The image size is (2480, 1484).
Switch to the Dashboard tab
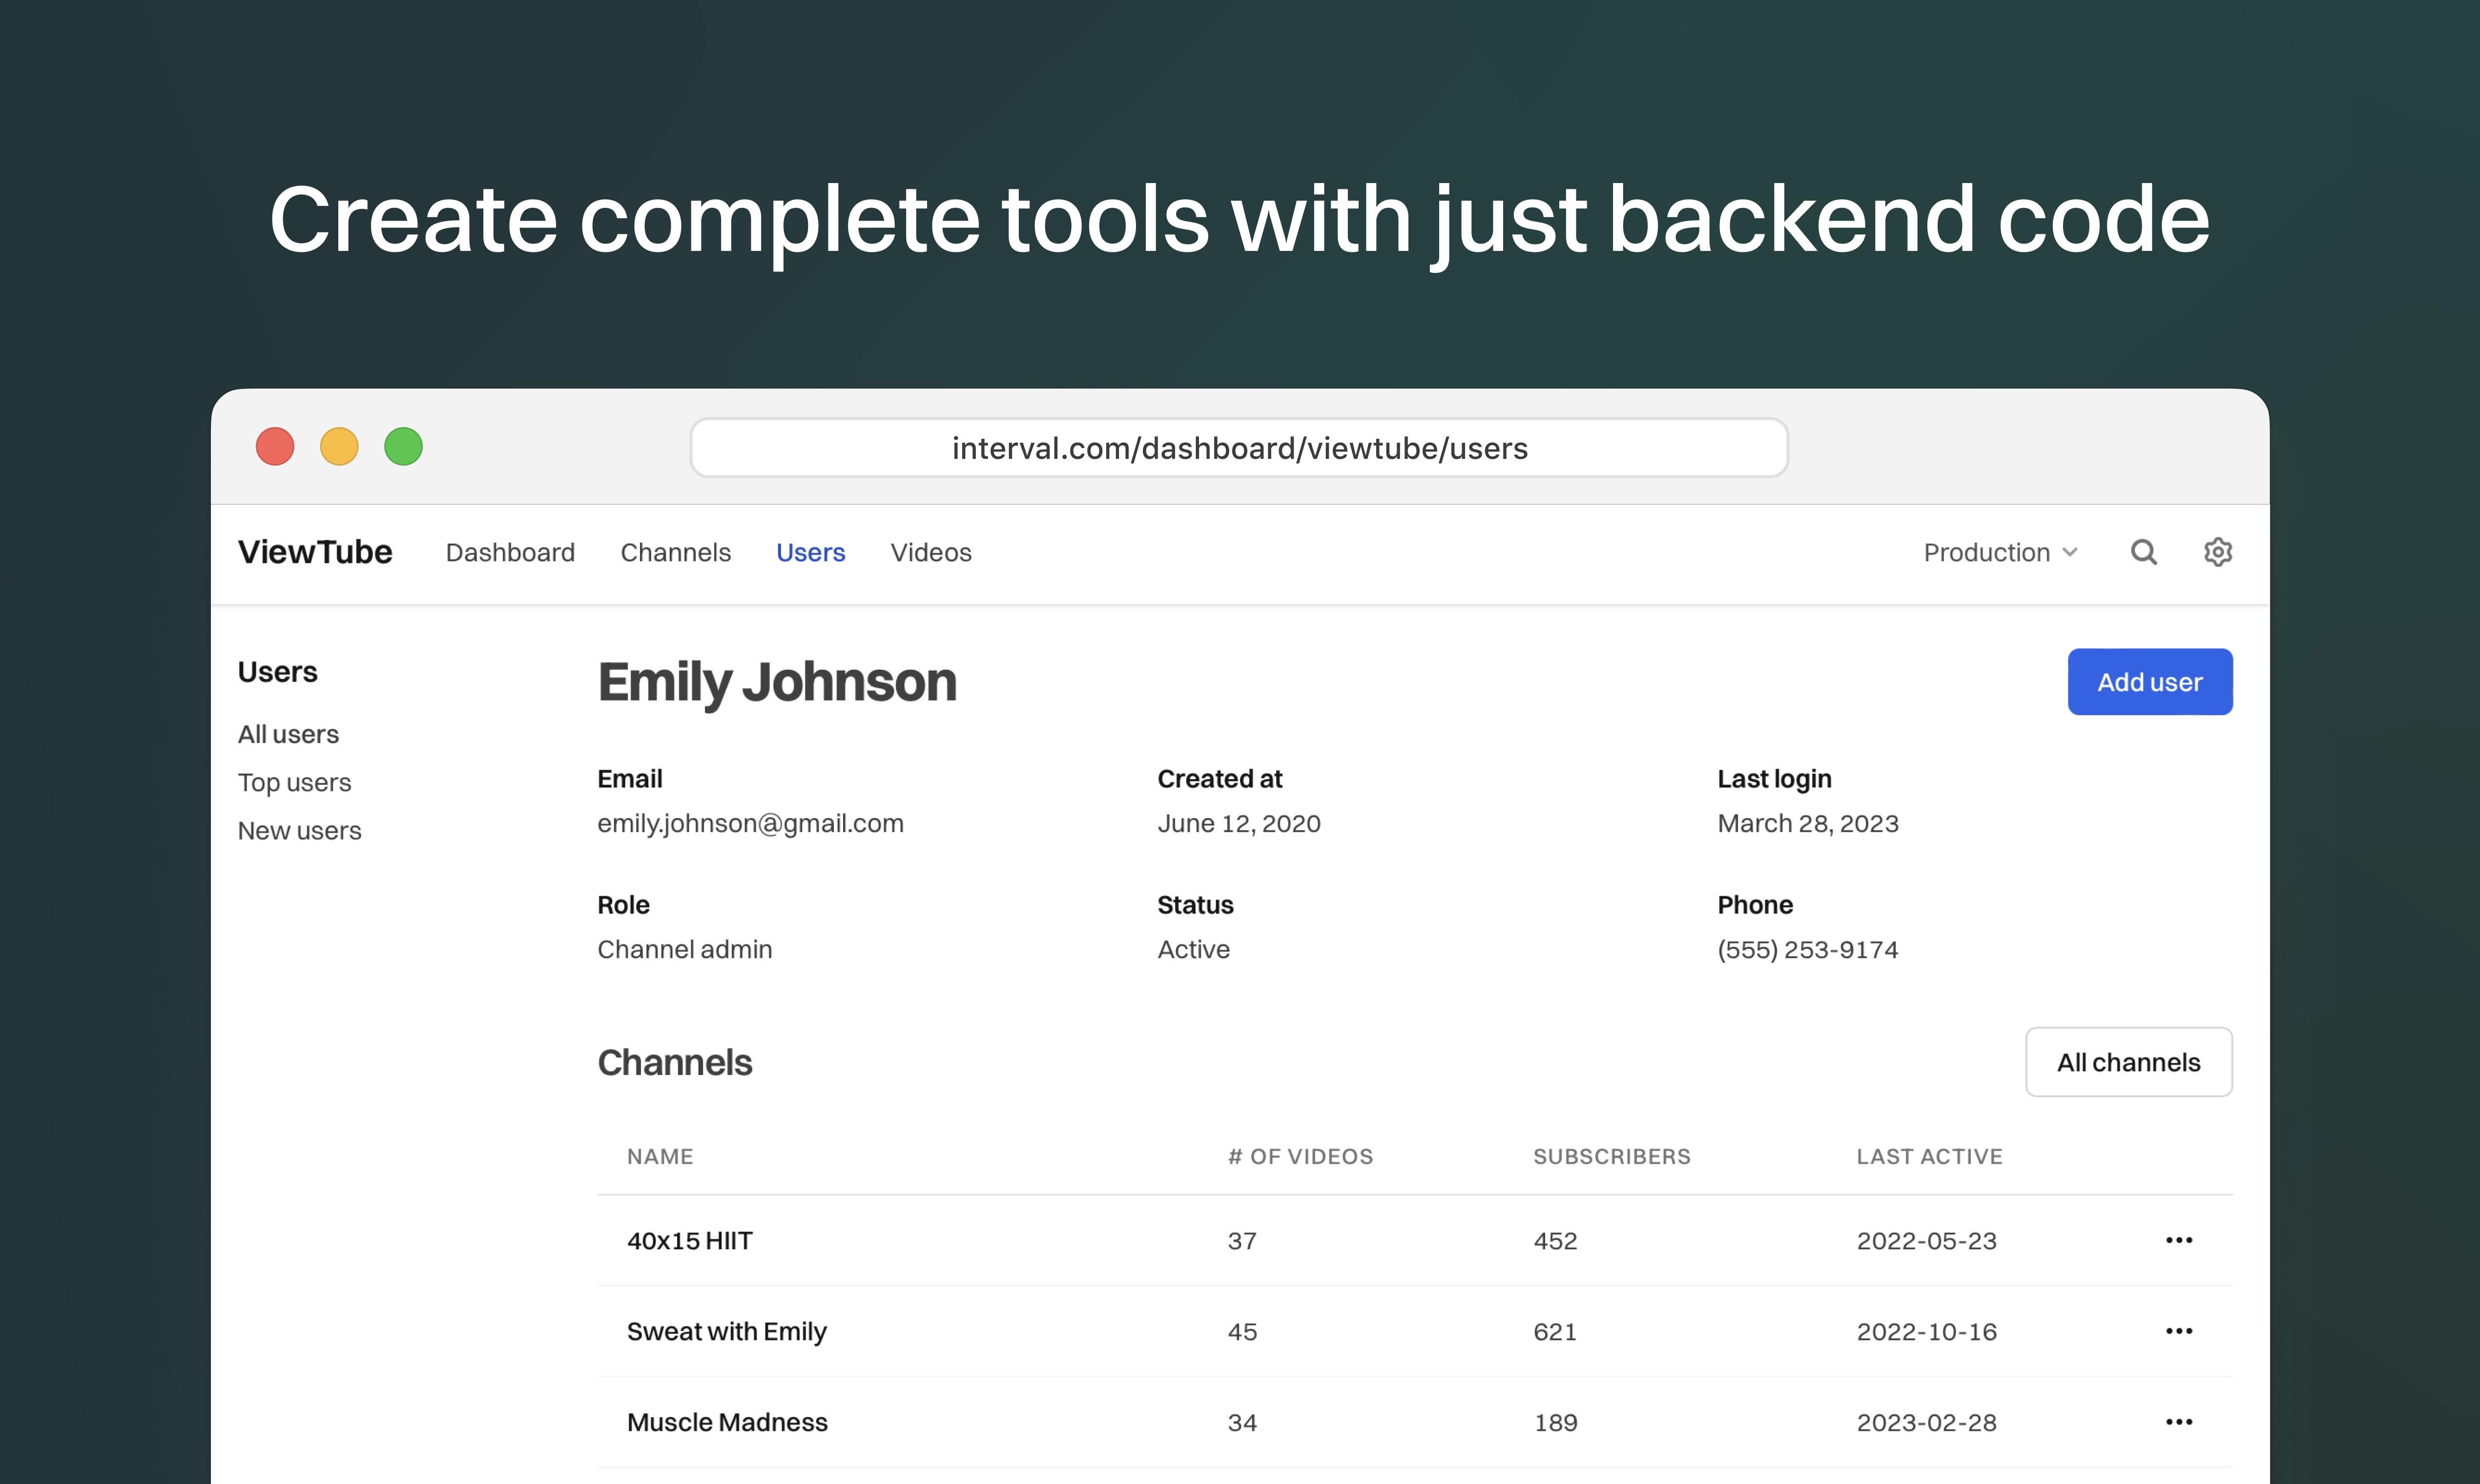click(510, 552)
